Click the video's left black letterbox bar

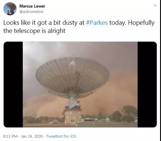[x=13, y=85]
